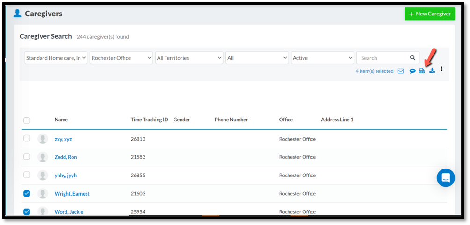Viewport: 470px width, 225px height.
Task: Click the download icon
Action: point(432,70)
